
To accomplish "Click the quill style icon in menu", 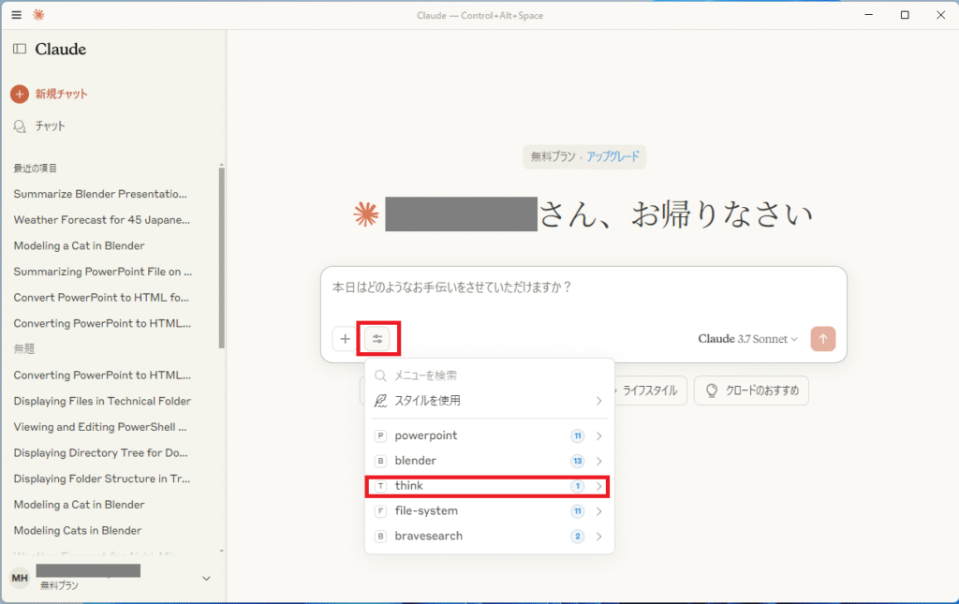I will 380,401.
